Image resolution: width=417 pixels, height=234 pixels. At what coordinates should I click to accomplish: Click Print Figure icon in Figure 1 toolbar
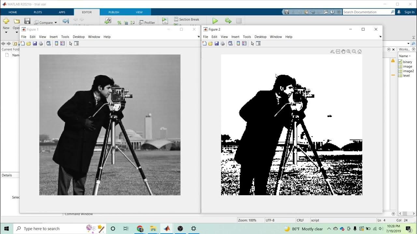tap(41, 44)
